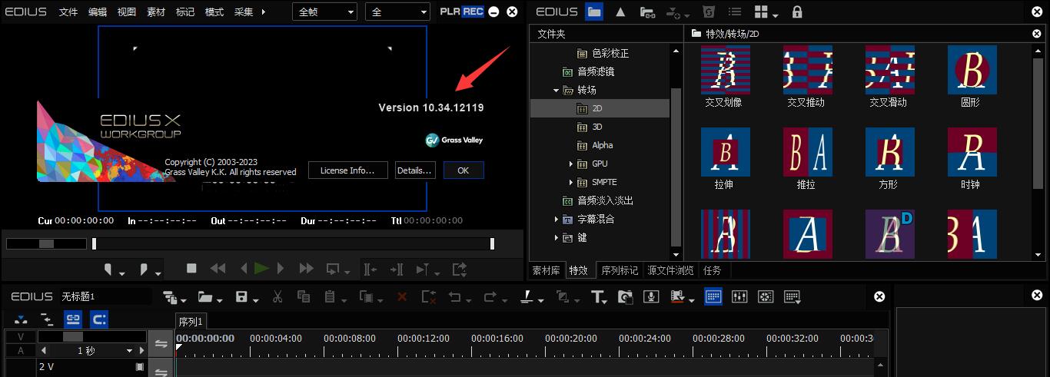Screen dimensions: 1050x377
Task: Click the list properties icon in effects toolbar
Action: (x=735, y=12)
